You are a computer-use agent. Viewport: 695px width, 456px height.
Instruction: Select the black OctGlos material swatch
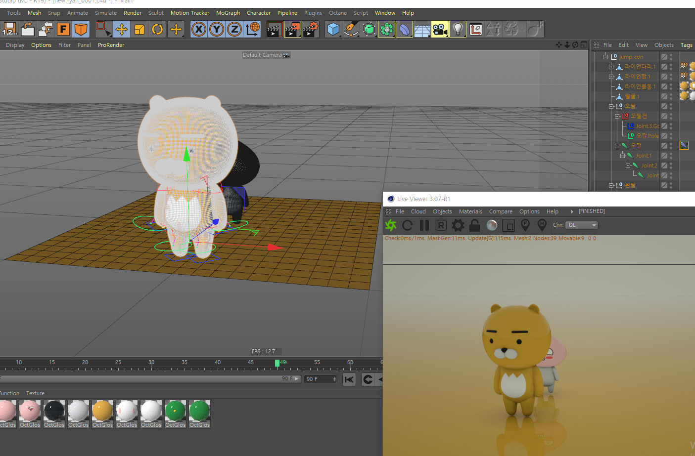click(54, 414)
